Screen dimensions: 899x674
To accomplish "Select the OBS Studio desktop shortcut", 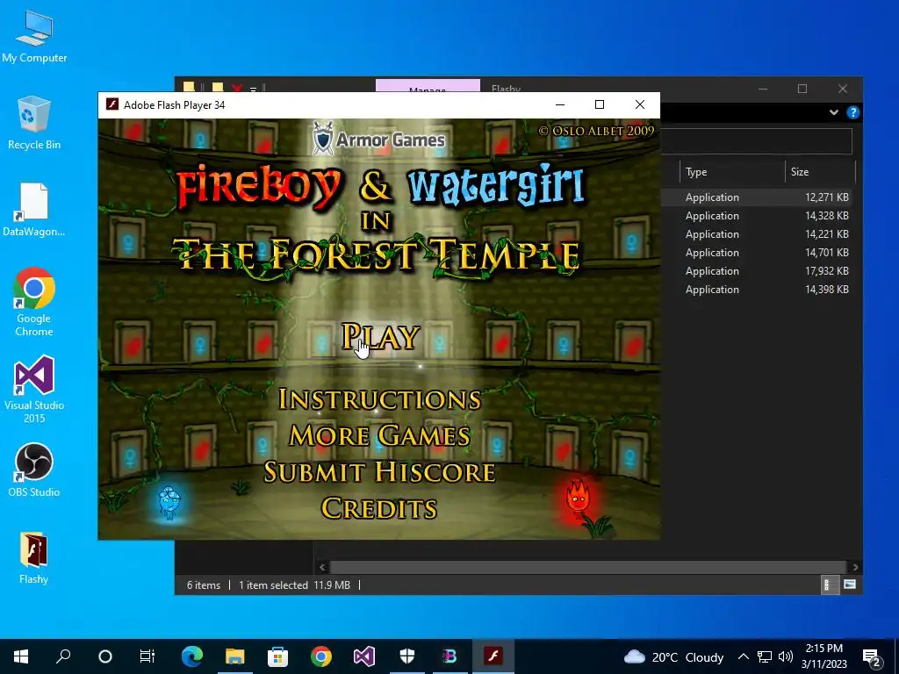I will [x=34, y=470].
